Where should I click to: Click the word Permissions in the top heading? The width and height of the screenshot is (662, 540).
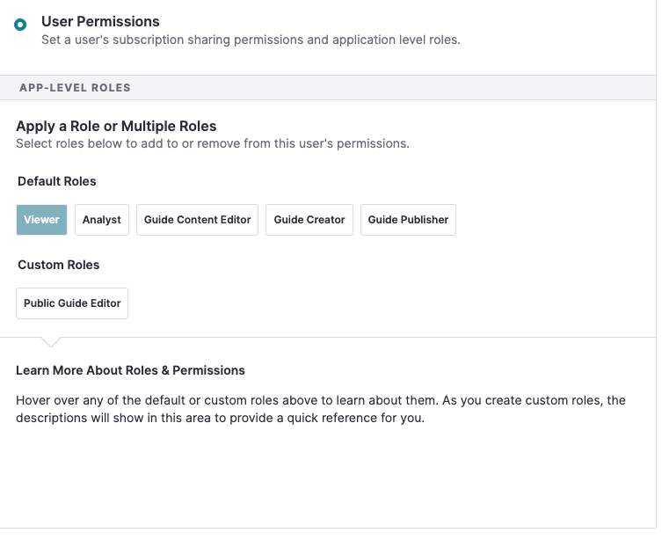tap(118, 21)
